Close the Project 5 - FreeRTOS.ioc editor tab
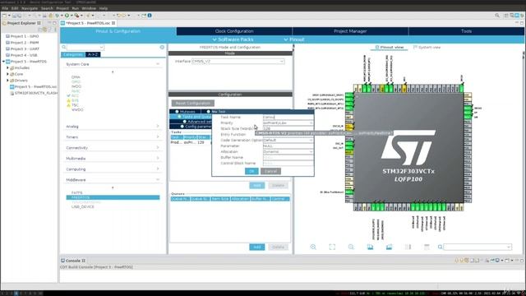Viewport: 526px width, 296px height. (x=113, y=23)
